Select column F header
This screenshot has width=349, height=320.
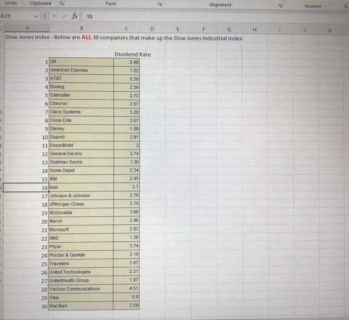click(203, 29)
